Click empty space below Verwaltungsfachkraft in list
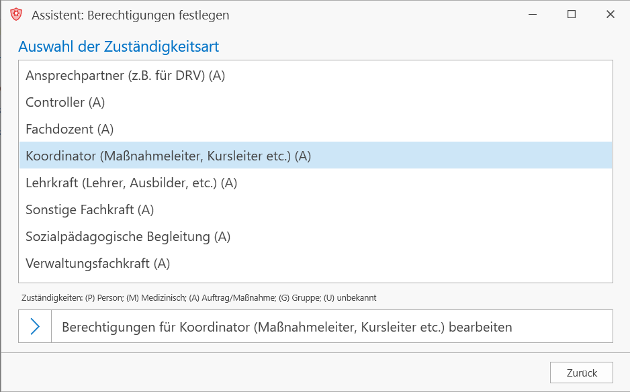The height and width of the screenshot is (392, 630). (316, 279)
